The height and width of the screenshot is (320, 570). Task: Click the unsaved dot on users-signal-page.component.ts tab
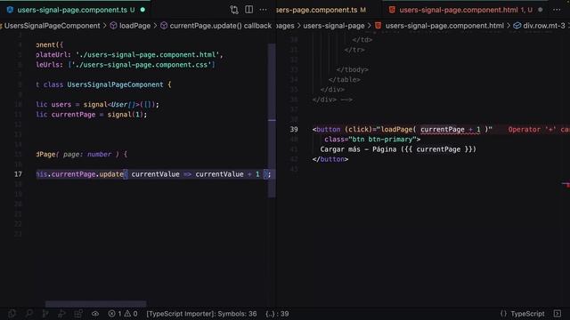pos(142,10)
